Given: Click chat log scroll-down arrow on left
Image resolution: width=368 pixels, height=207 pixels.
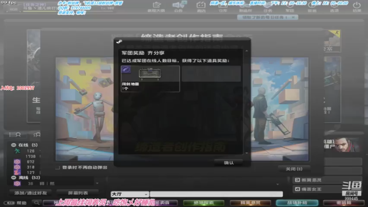Looking at the screenshot, I should [97, 183].
